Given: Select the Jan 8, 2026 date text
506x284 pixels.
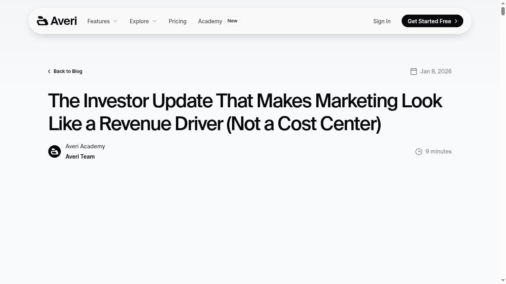Looking at the screenshot, I should (436, 71).
